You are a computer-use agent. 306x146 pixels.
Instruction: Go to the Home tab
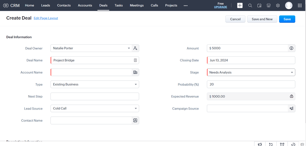[30, 6]
